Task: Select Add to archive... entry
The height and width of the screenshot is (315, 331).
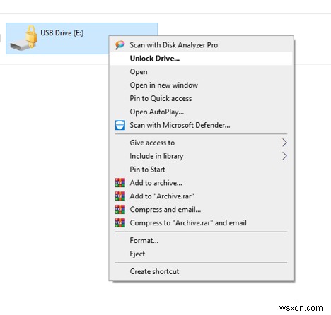Action: tap(202, 183)
